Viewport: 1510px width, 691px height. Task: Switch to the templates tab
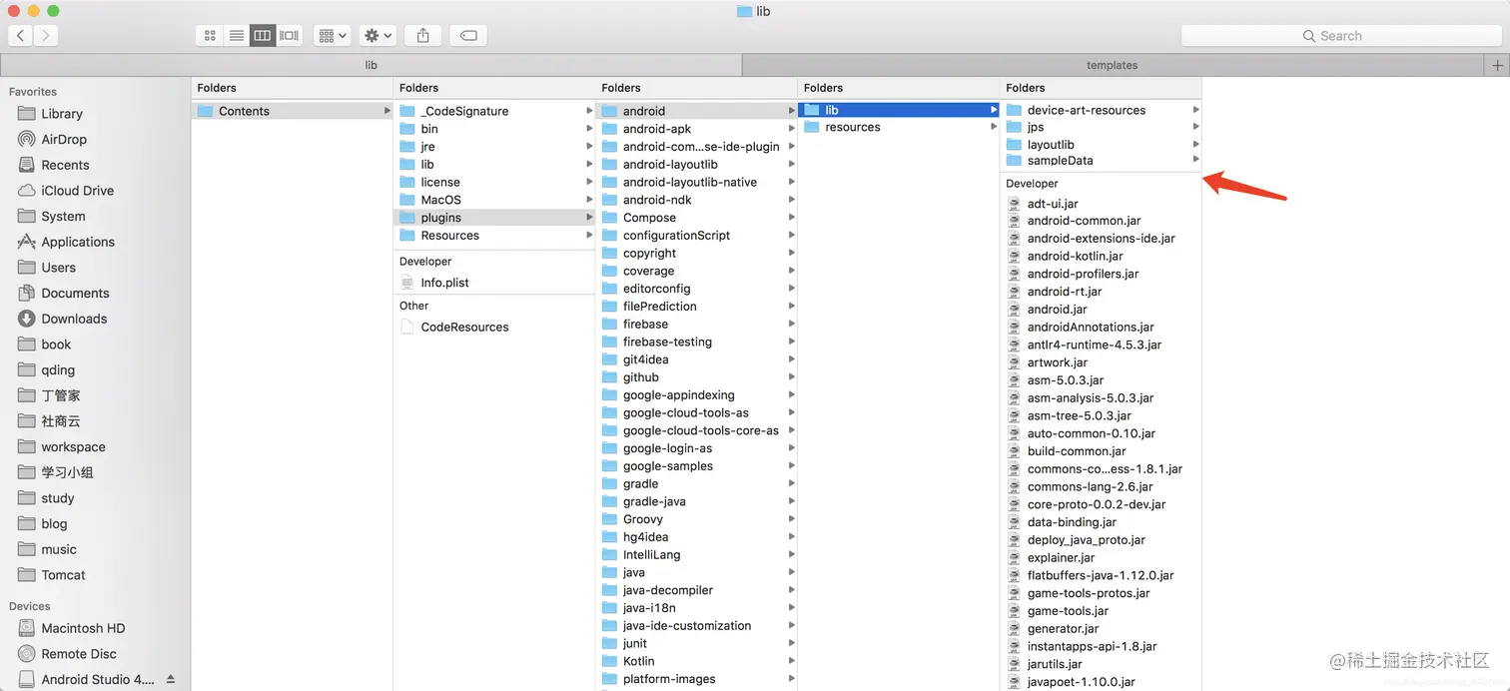(x=1113, y=65)
